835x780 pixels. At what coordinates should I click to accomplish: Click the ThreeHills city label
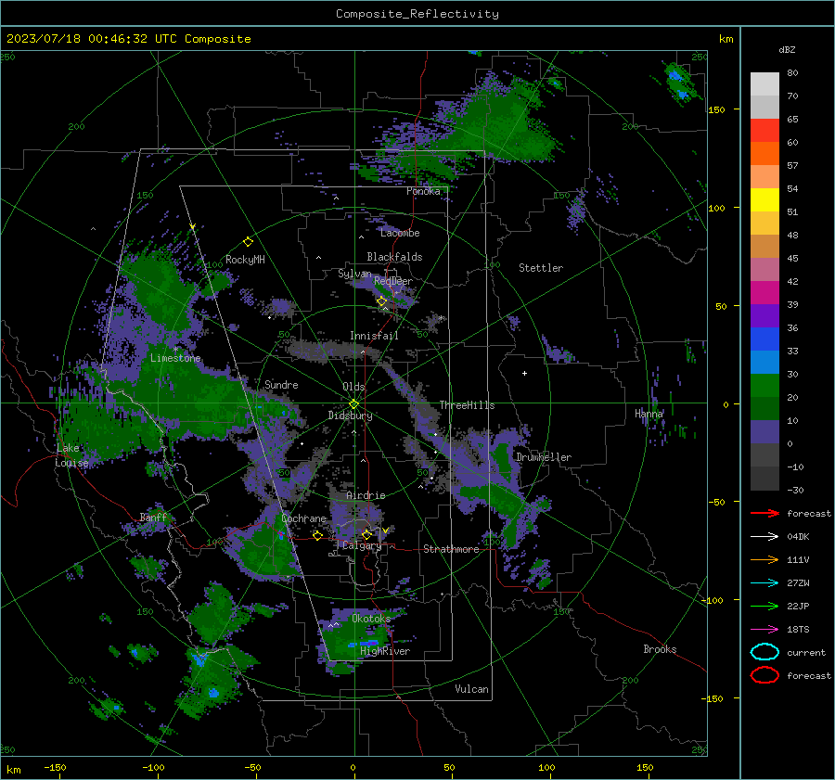[467, 405]
